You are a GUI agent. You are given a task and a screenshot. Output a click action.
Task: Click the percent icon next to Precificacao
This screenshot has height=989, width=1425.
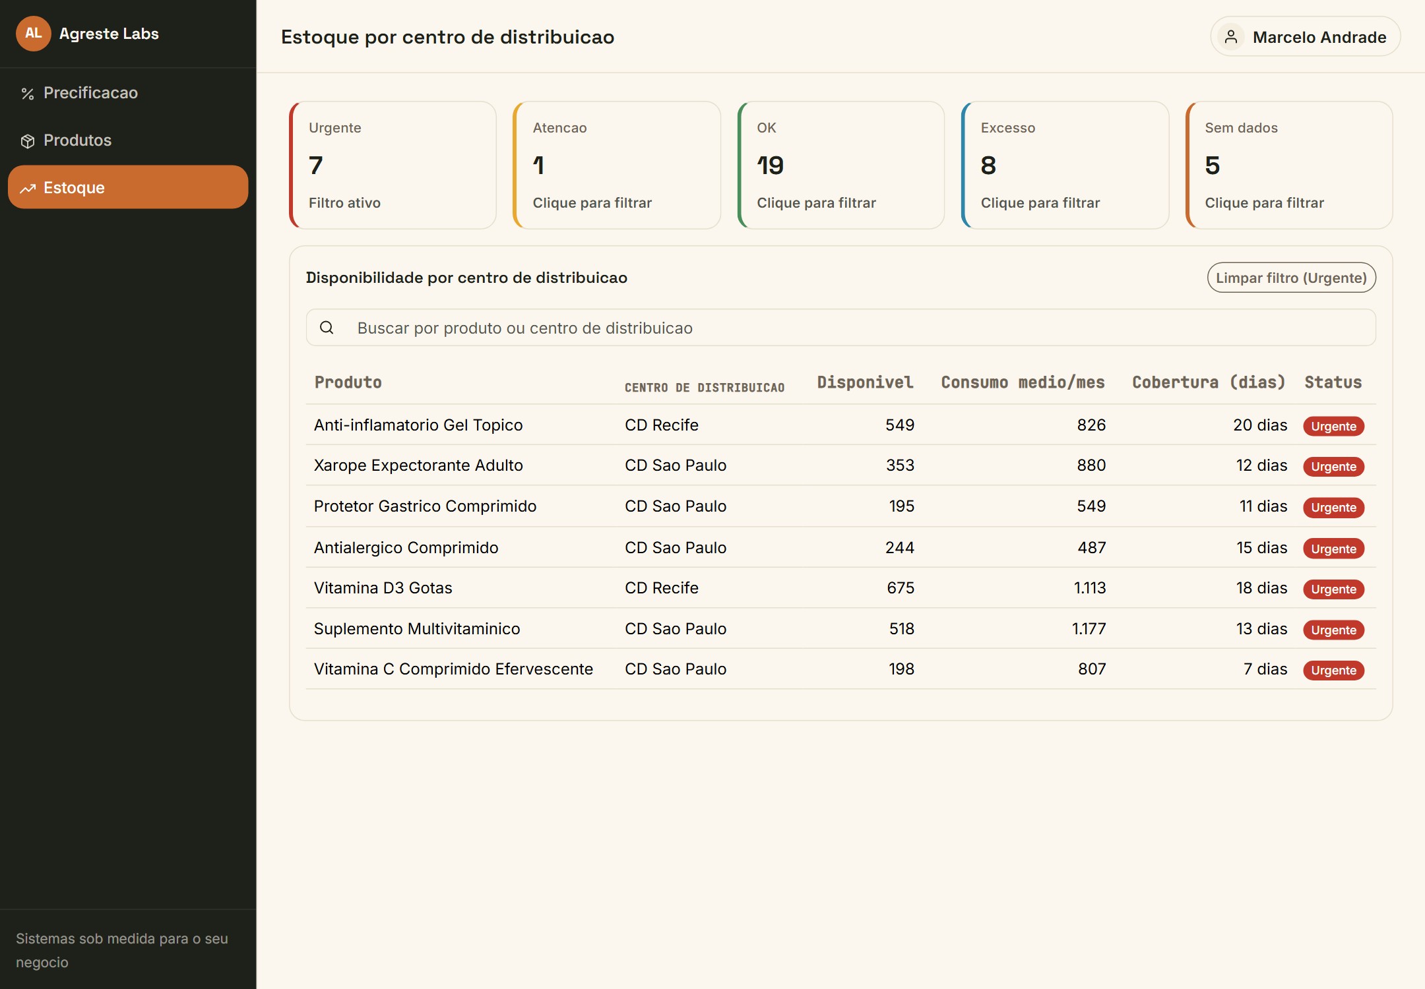coord(27,94)
